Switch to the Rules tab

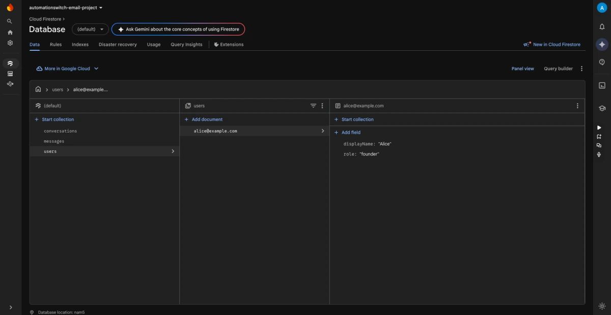[56, 45]
